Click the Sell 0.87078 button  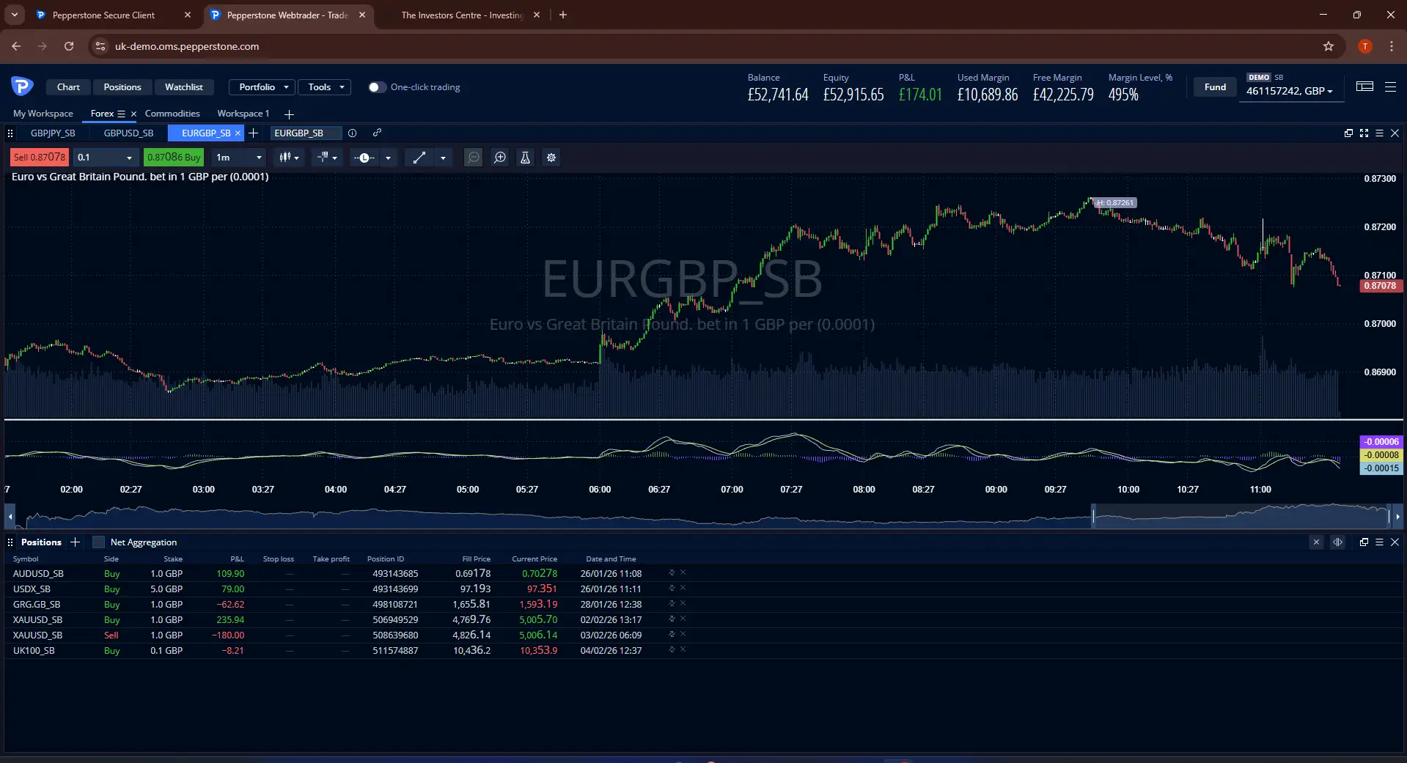pyautogui.click(x=38, y=157)
